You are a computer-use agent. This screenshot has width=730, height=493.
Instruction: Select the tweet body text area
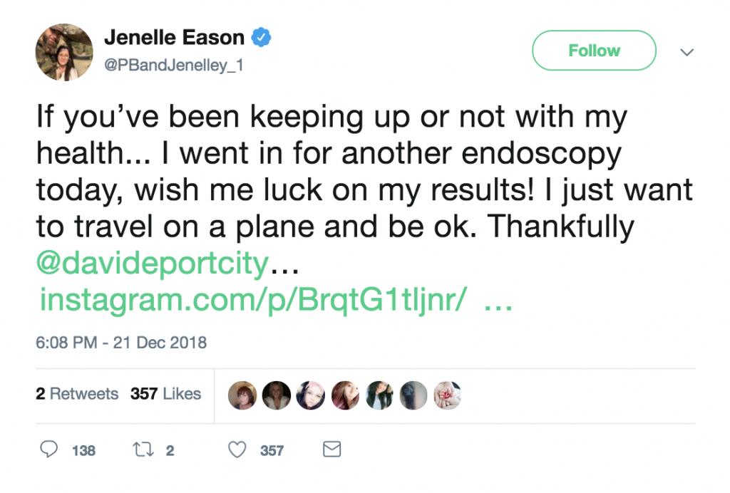[x=356, y=171]
